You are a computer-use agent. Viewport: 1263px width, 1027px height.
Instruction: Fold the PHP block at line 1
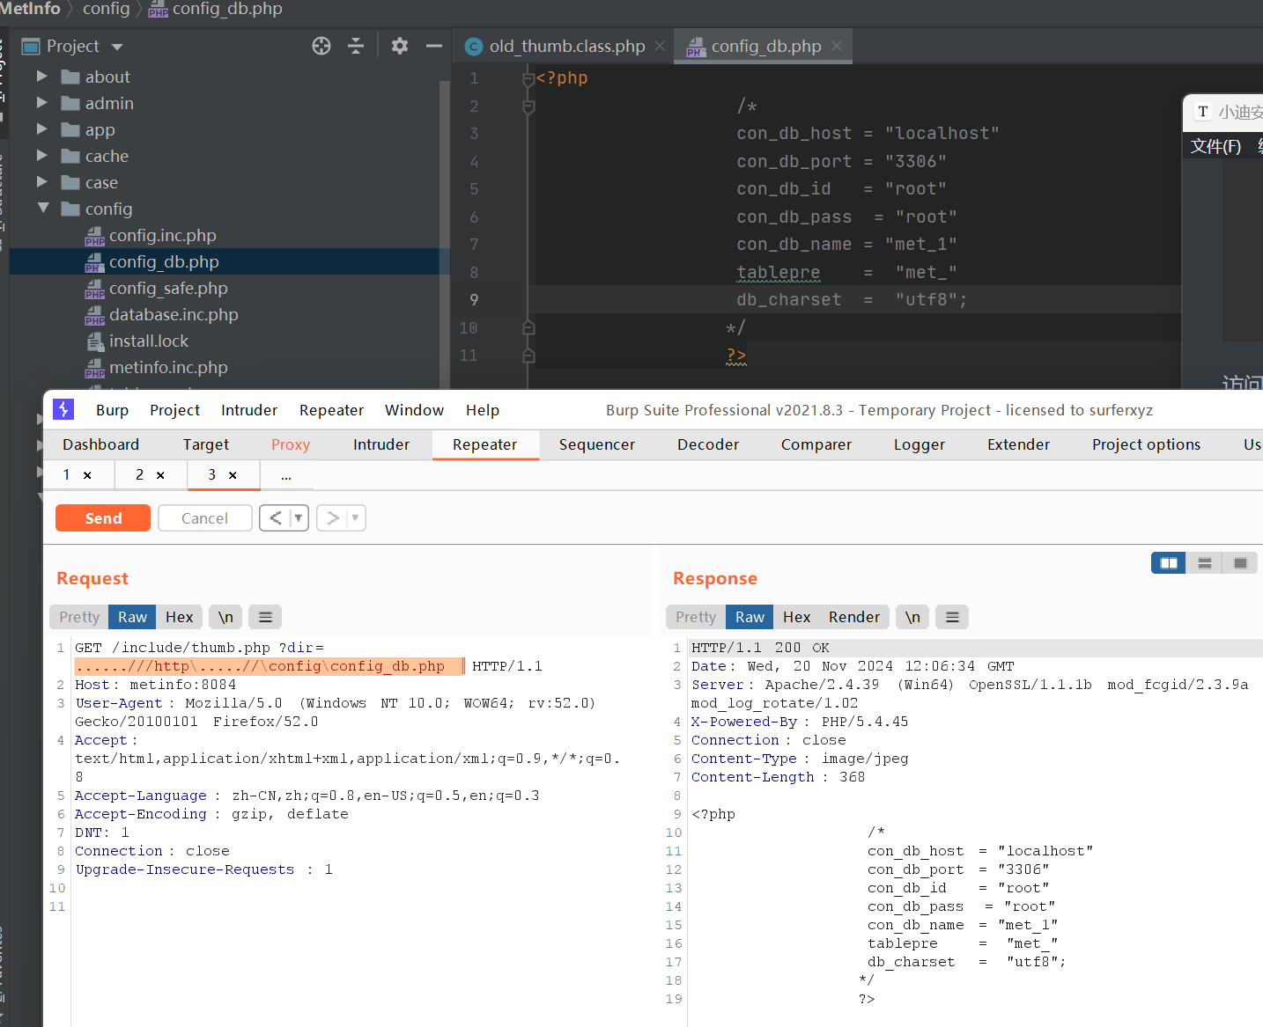(x=528, y=78)
